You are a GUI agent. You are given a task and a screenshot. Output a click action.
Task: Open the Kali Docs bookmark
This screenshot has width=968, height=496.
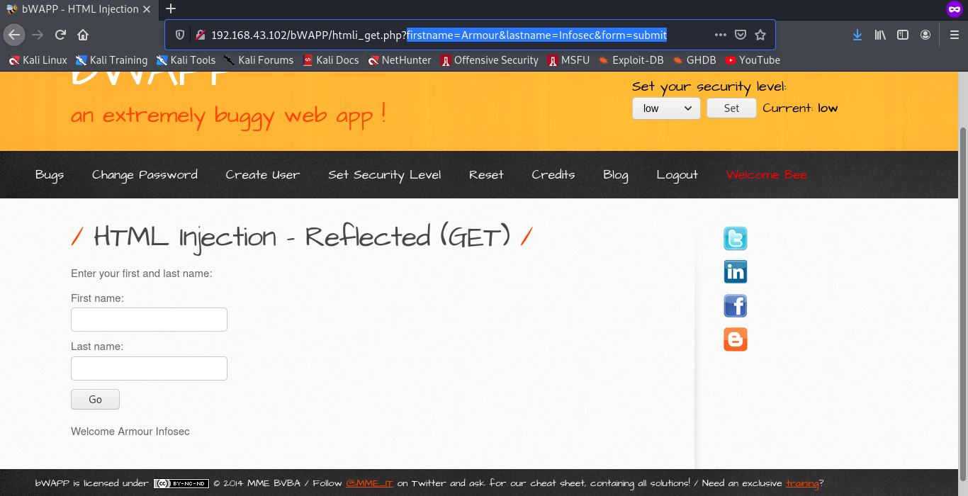331,60
